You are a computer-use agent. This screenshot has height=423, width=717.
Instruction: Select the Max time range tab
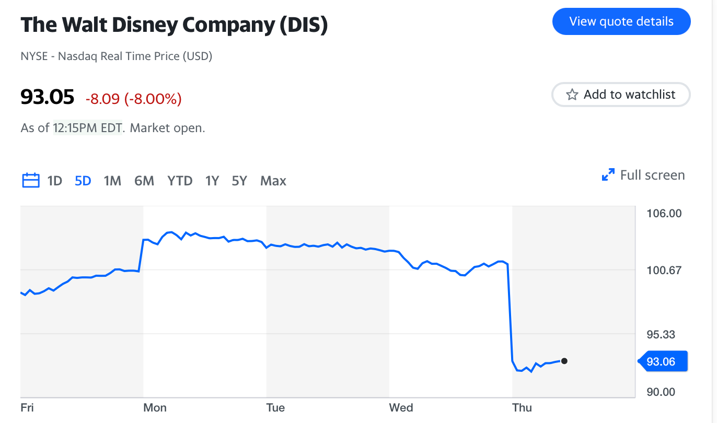(x=273, y=180)
